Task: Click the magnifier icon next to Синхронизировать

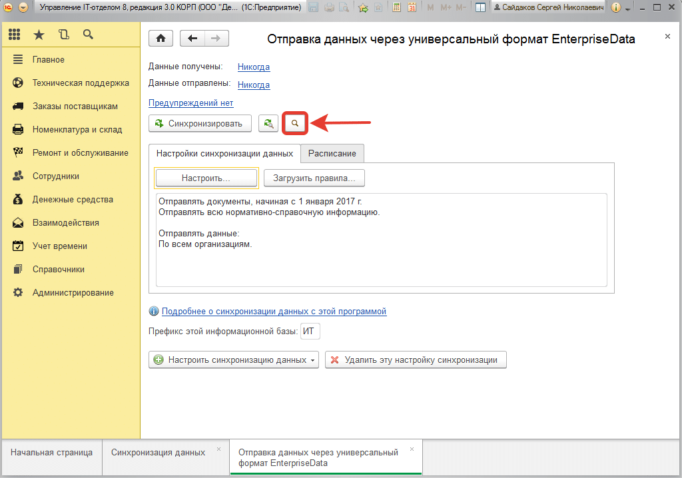Action: [295, 123]
